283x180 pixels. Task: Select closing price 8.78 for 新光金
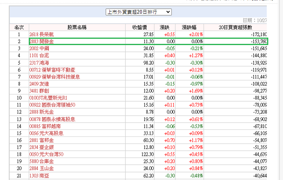[150, 112]
